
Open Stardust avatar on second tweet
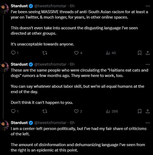point(4,67)
